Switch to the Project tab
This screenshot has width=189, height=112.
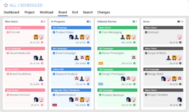tap(30, 12)
